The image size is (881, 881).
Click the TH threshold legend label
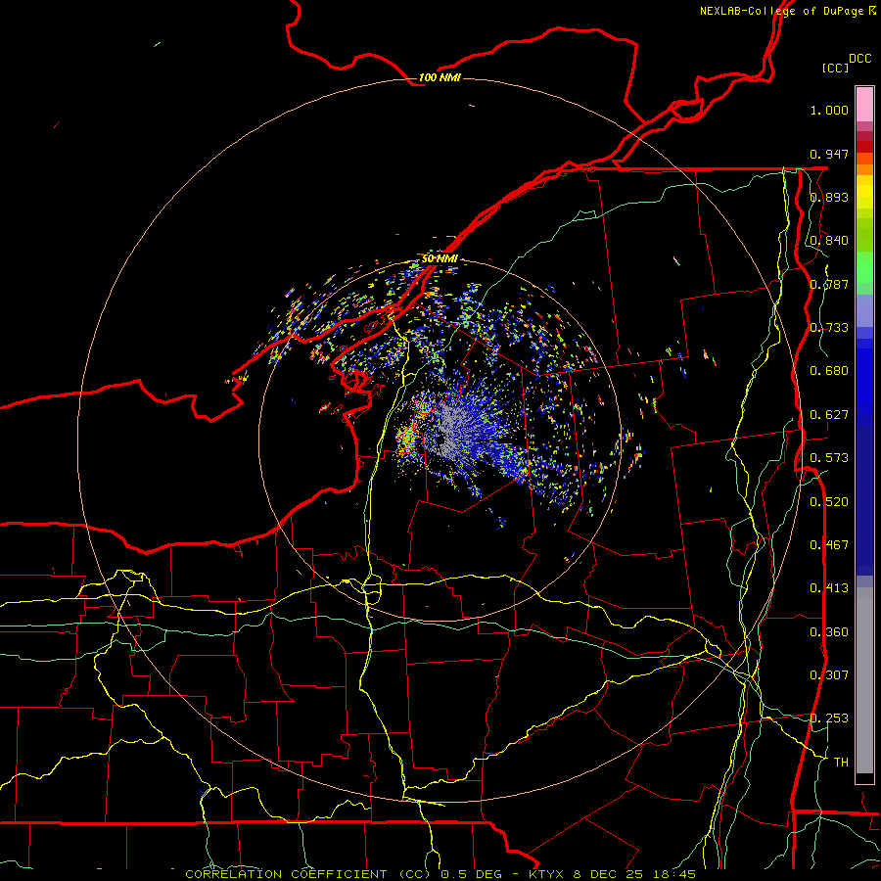click(841, 763)
